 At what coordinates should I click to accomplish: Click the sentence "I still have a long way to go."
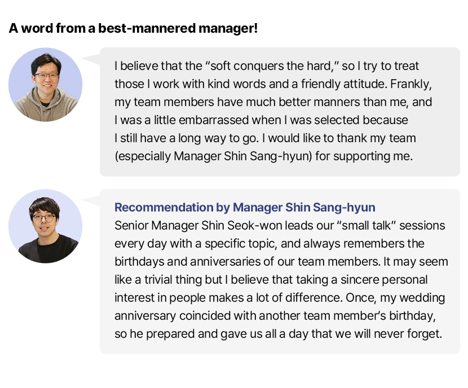point(187,139)
